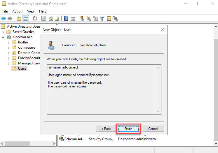Viewport: 218px width, 153px height.
Task: Close the New Object - User dialog
Action: pyautogui.click(x=163, y=29)
